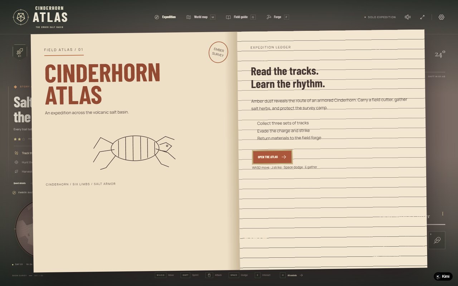Mute the game sound
This screenshot has width=458, height=286.
coord(408,17)
